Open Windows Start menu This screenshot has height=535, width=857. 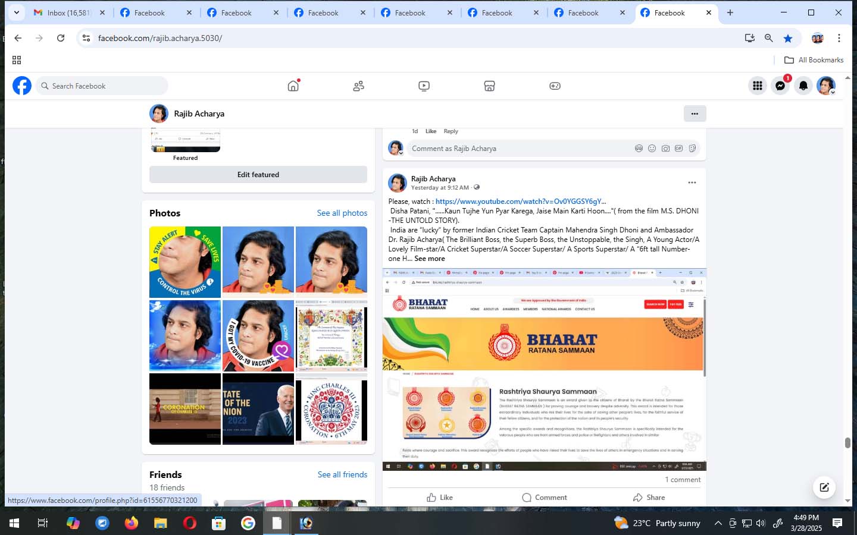coord(14,523)
